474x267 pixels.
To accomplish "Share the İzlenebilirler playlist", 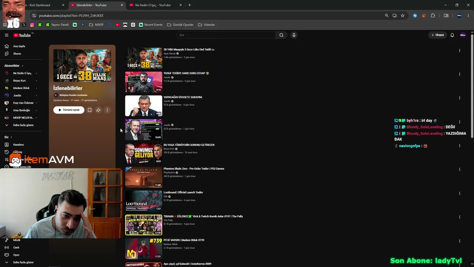I will click(99, 110).
